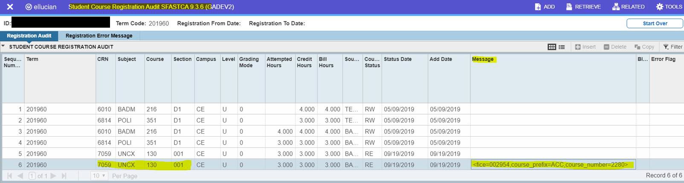Click the Message column header
The image size is (684, 183).
pos(483,59)
